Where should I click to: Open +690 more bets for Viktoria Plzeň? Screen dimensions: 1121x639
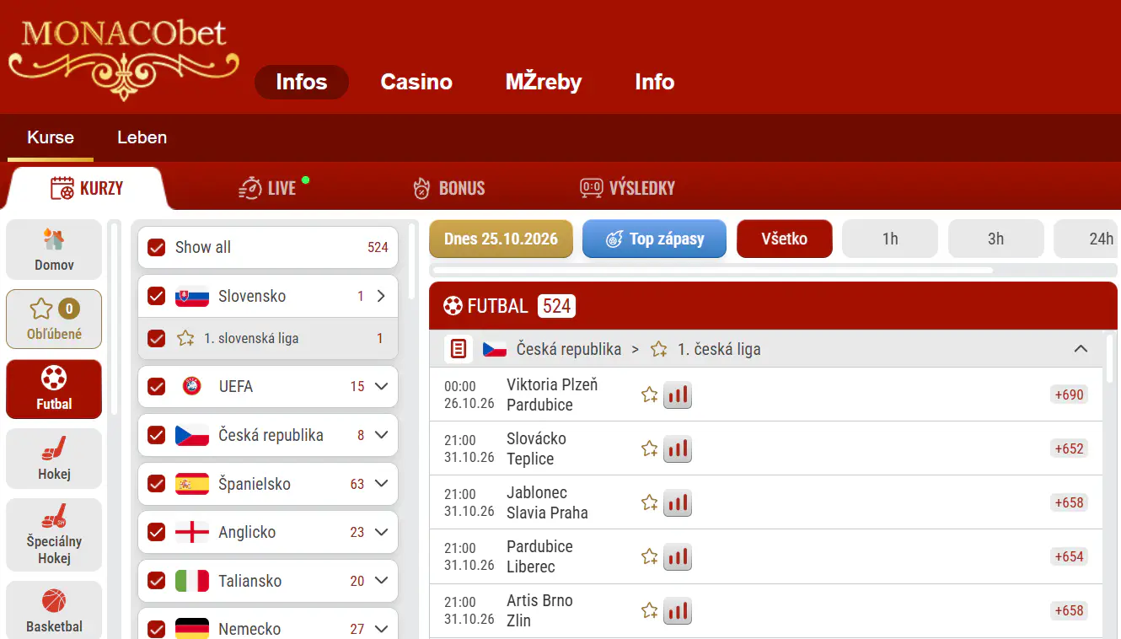click(1069, 395)
